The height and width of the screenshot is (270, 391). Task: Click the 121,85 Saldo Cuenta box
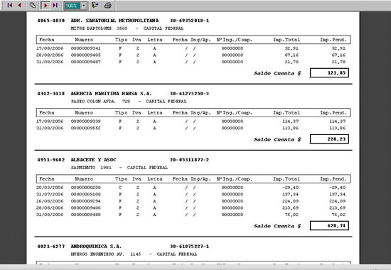click(x=329, y=72)
